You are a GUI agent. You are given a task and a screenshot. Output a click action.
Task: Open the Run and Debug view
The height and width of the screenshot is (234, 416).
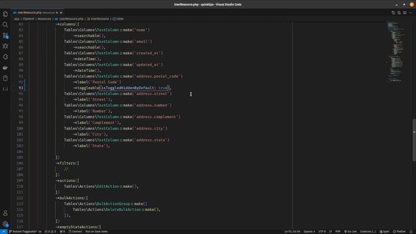coord(5,46)
